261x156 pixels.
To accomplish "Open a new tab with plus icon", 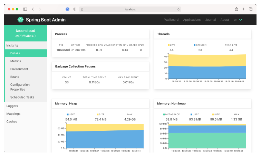I will pos(243,9).
